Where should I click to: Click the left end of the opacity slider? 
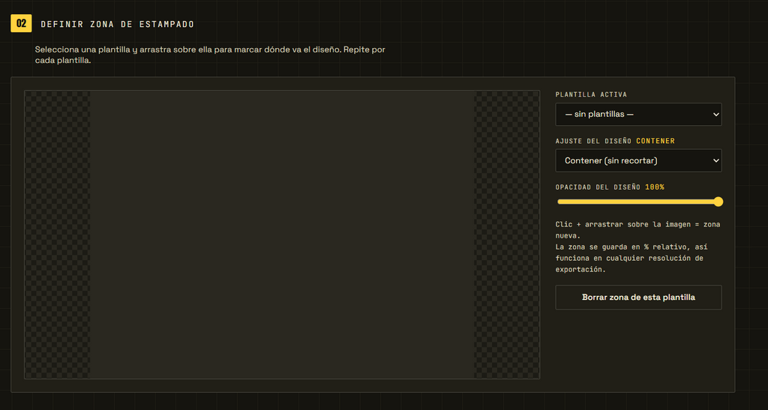click(559, 202)
